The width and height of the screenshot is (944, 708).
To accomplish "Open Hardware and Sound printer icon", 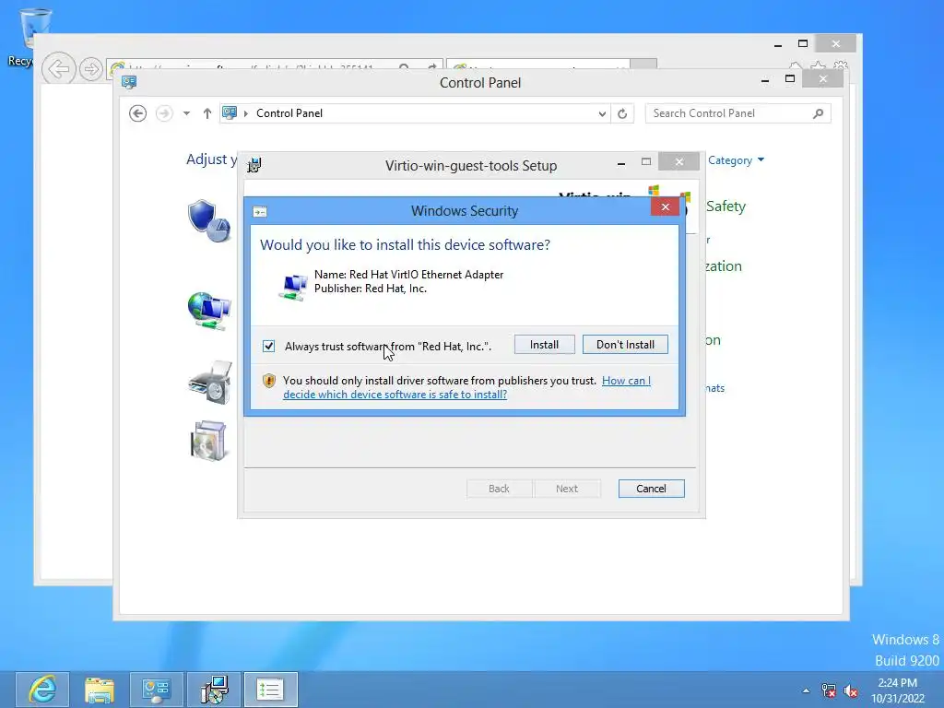I will [x=209, y=382].
